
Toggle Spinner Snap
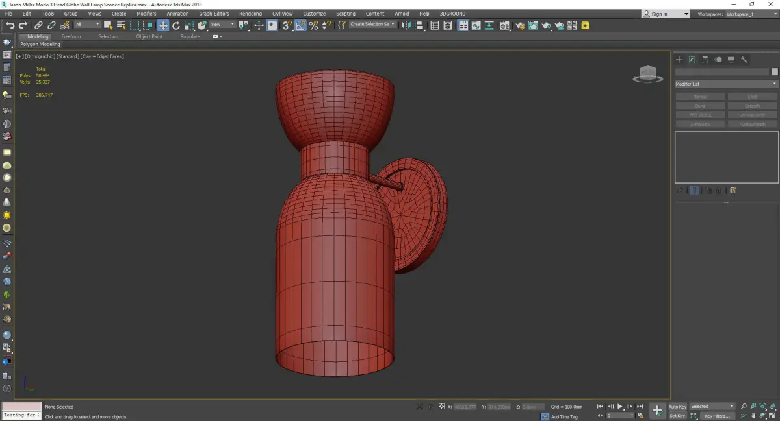pyautogui.click(x=327, y=25)
